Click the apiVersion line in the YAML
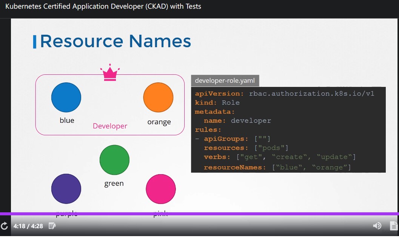The width and height of the screenshot is (399, 238). 285,94
